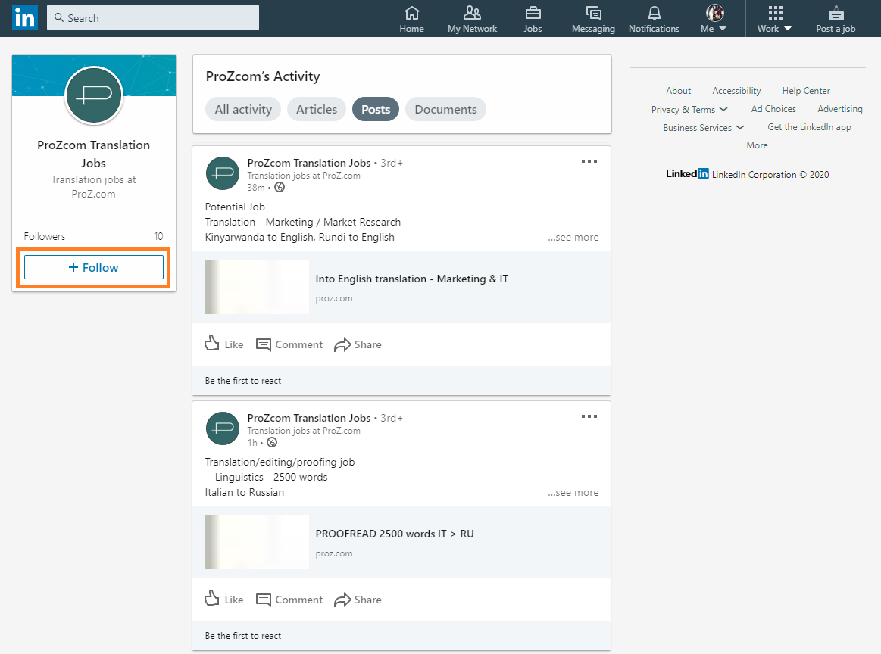This screenshot has width=881, height=654.
Task: Select the Documents filter tab
Action: pos(445,109)
